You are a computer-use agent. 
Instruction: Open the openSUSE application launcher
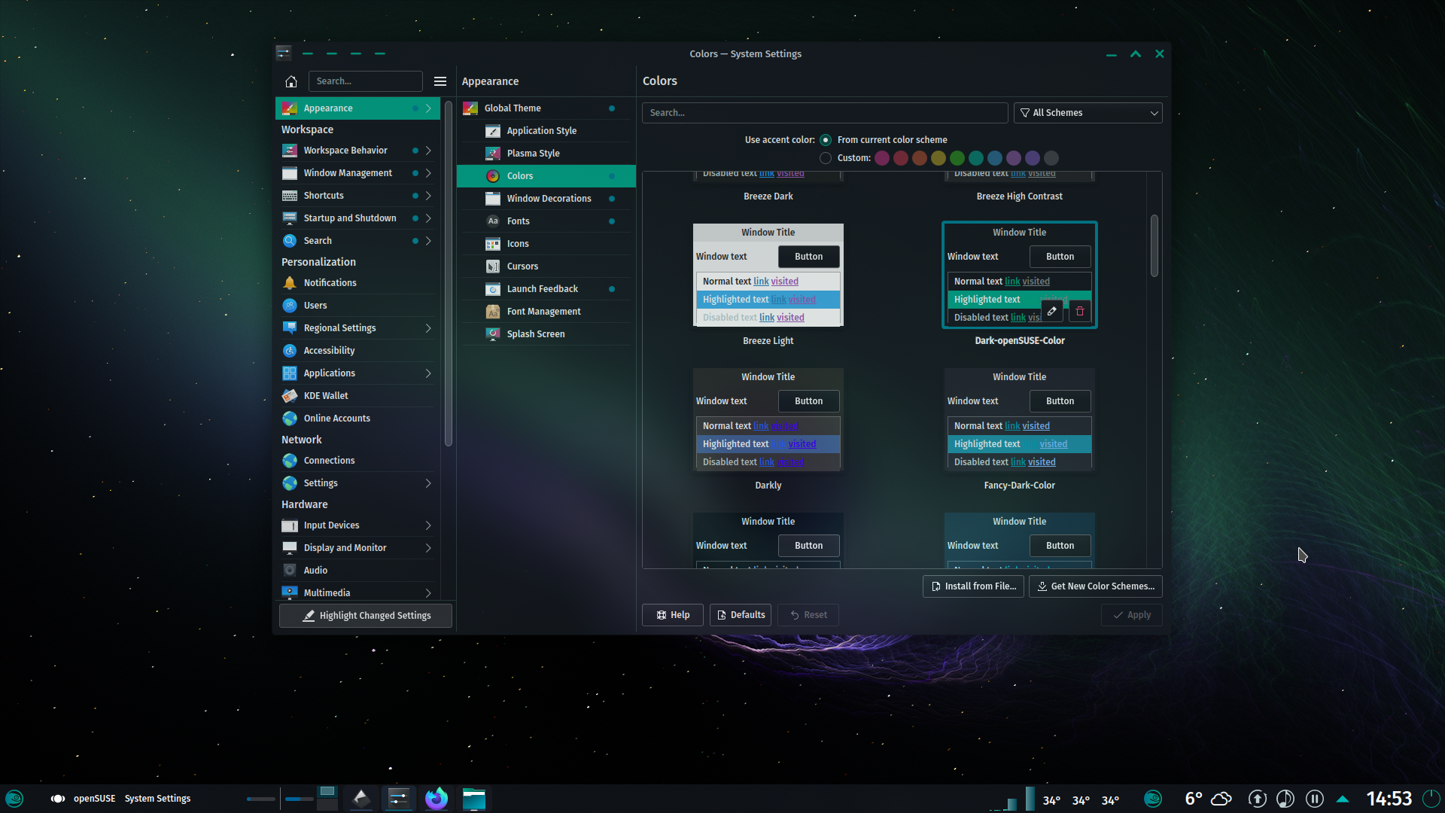point(14,798)
